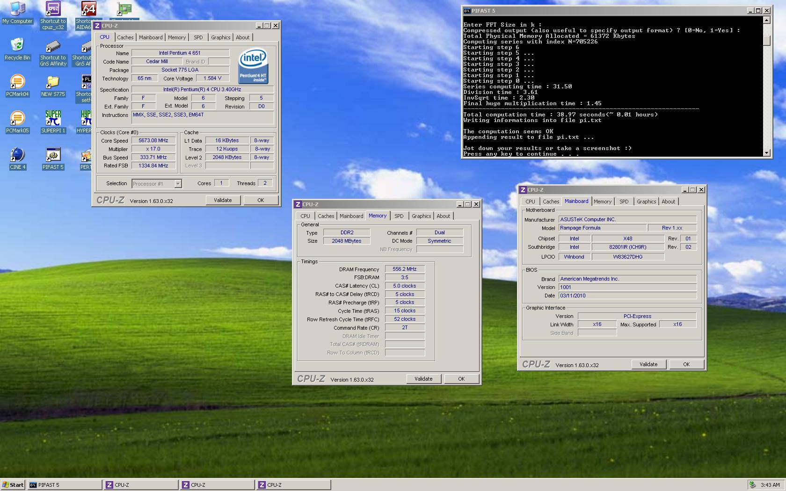Open Caches tab in CPU window

(x=125, y=37)
